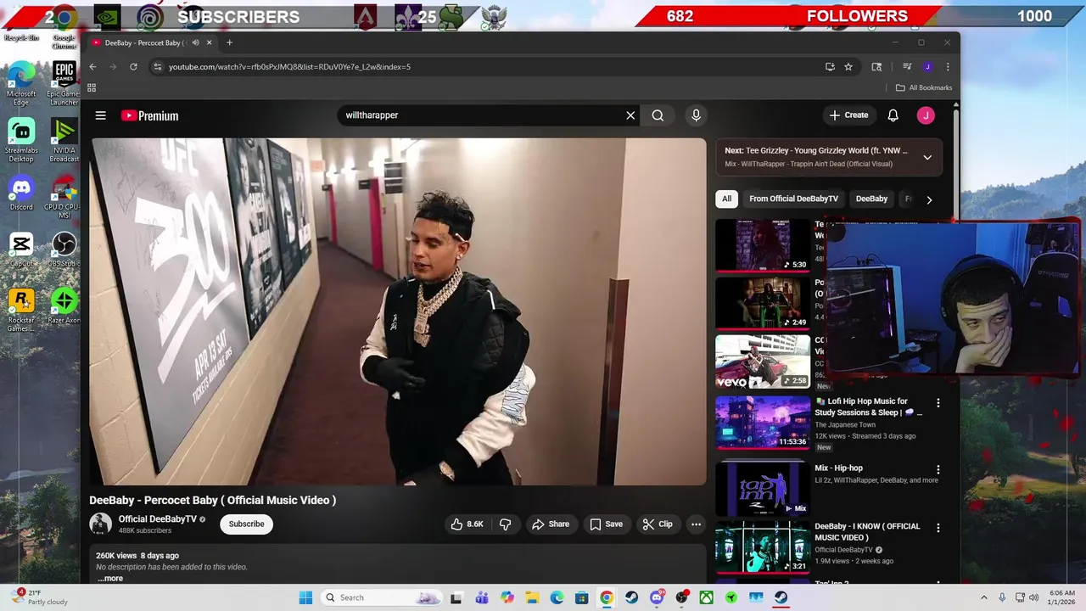This screenshot has height=611, width=1086.
Task: Close the DeeBaby browser tab
Action: pos(210,42)
